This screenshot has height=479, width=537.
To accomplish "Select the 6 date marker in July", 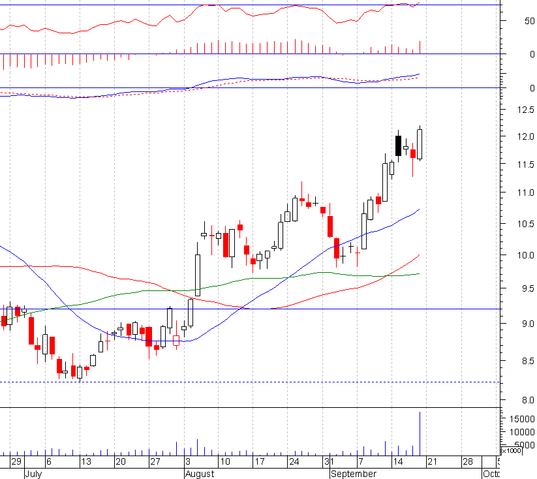I will (49, 461).
